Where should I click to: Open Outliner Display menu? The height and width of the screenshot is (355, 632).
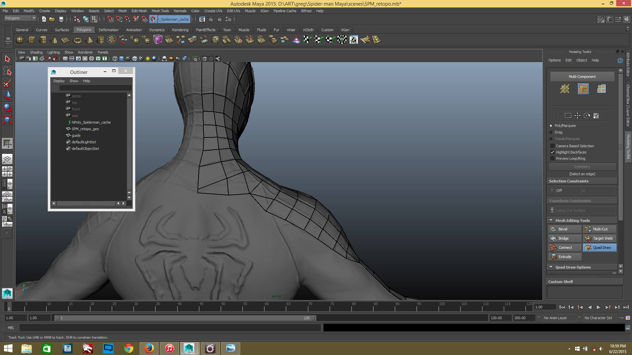(59, 81)
